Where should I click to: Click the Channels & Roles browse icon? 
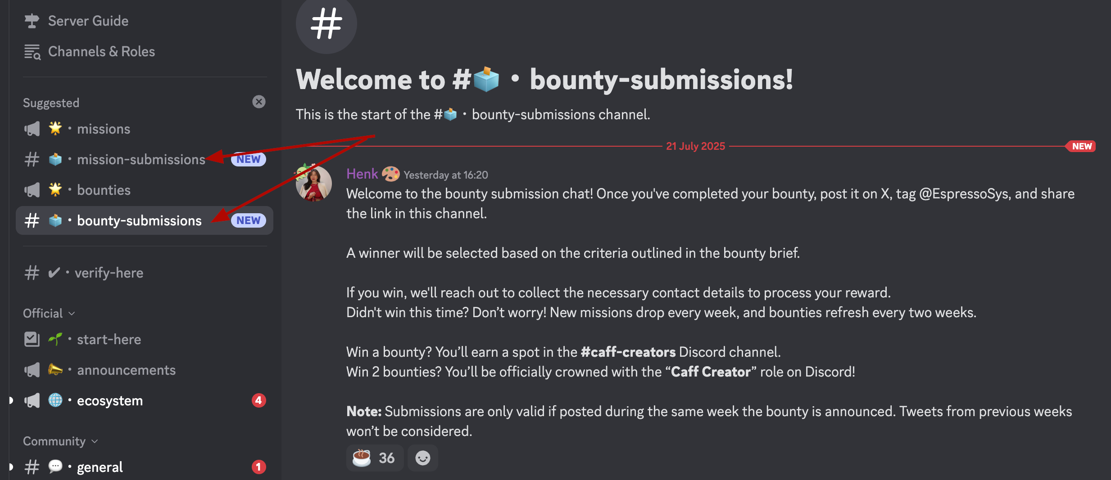point(32,52)
